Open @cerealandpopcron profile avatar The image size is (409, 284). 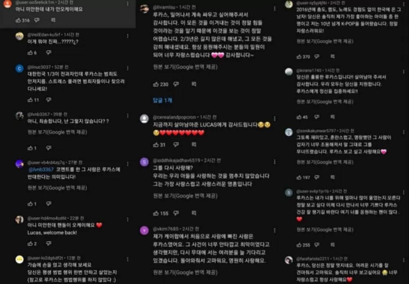144,119
